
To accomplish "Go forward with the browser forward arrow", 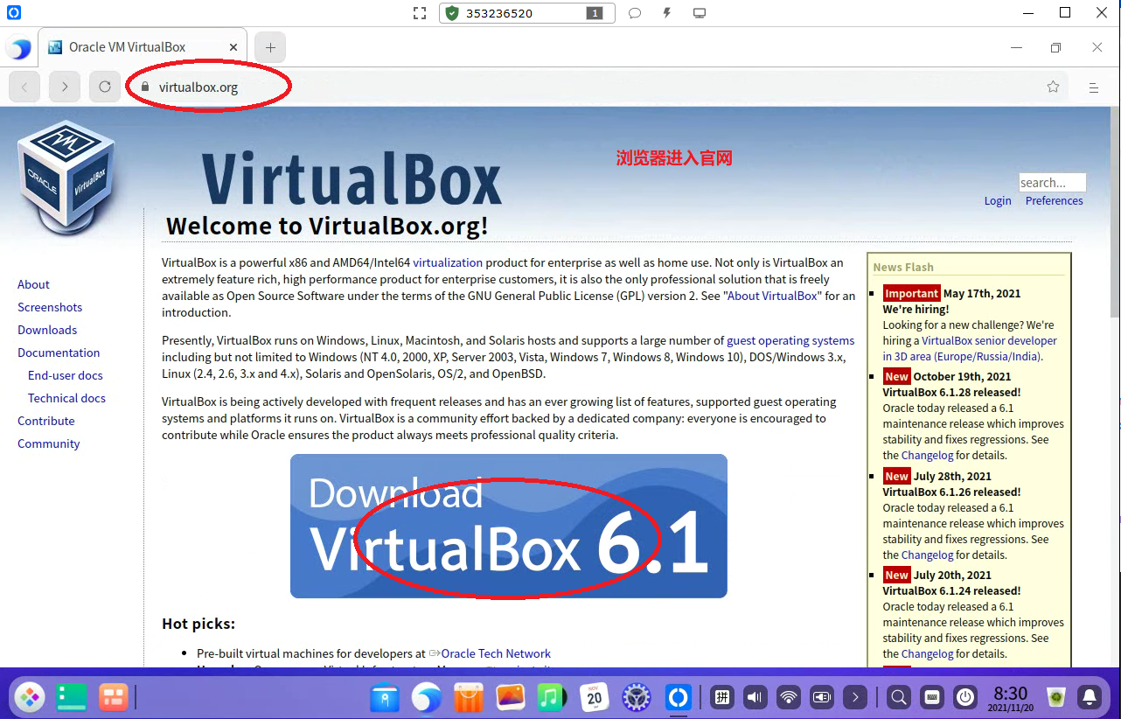I will 65,87.
